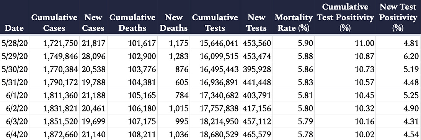Select the Date column header
Viewport: 421px width, 140px height.
pos(15,28)
